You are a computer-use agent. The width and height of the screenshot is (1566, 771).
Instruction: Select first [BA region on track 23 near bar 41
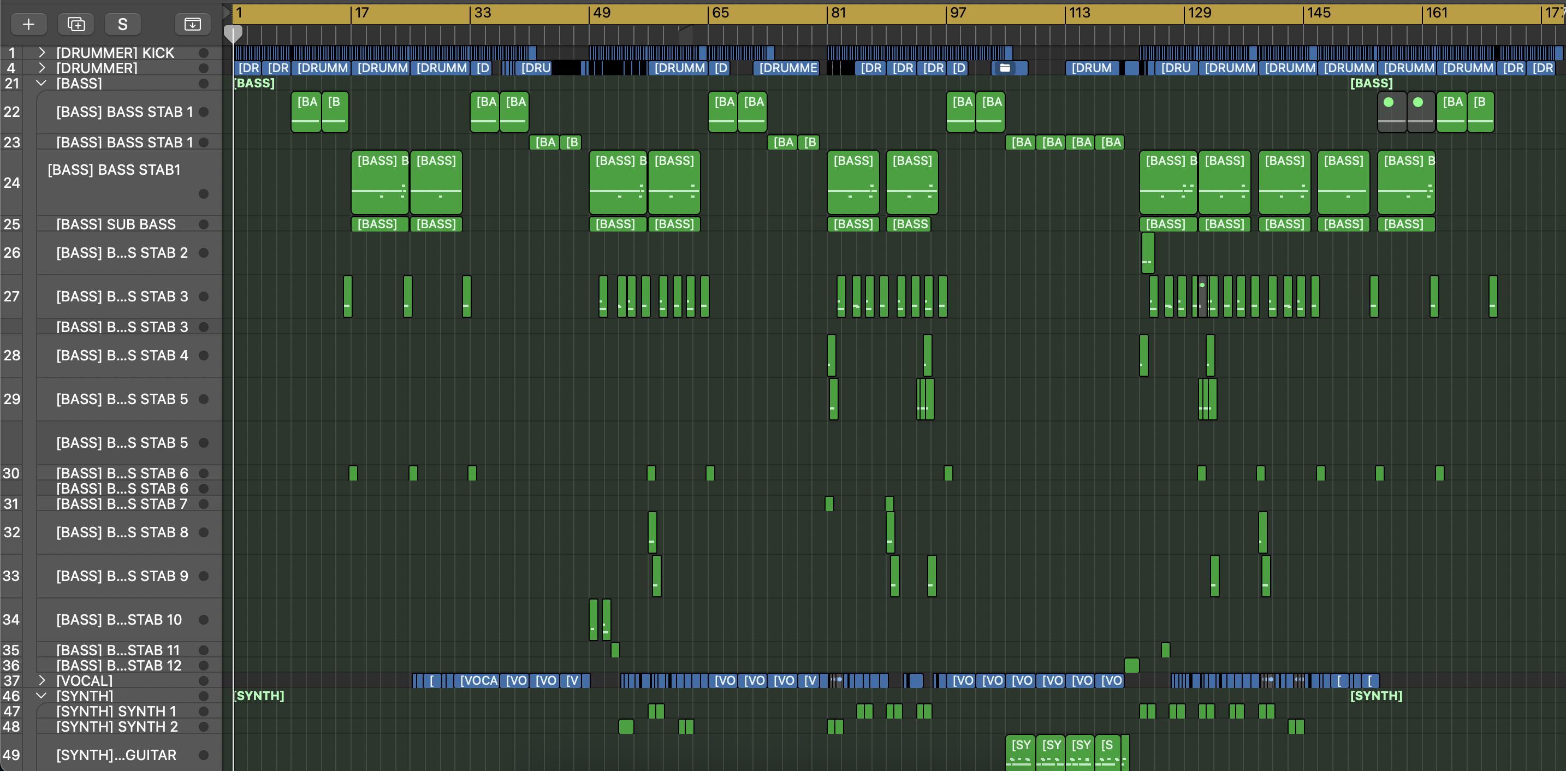pos(544,143)
